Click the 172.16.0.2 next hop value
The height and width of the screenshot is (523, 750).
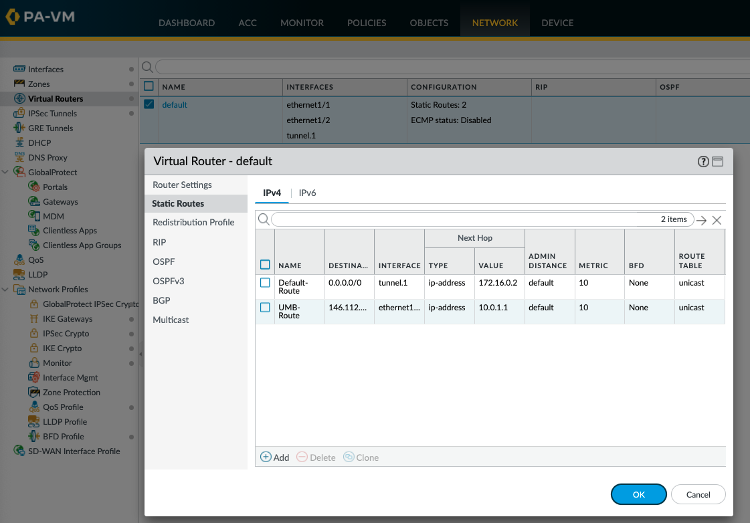[498, 282]
